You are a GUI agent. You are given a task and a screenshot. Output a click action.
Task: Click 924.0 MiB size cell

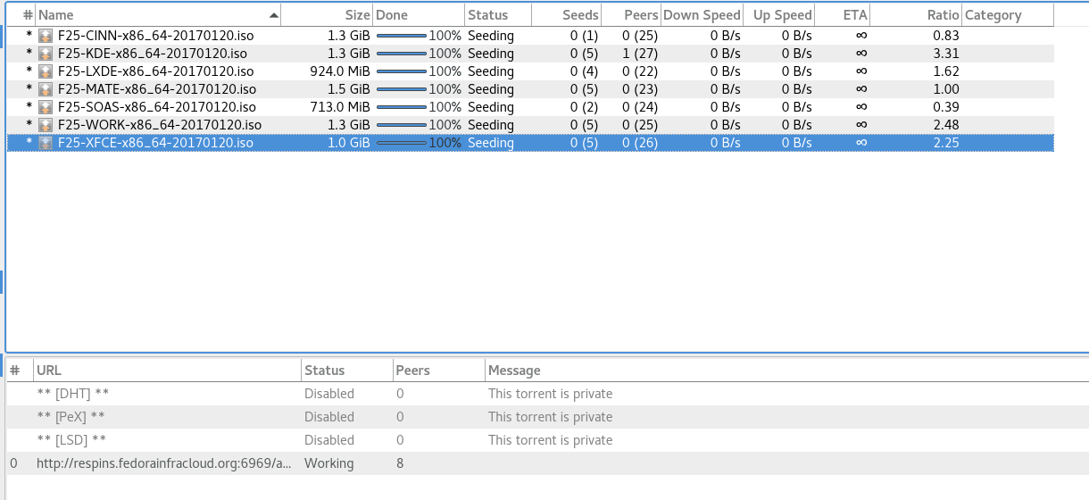tap(340, 71)
